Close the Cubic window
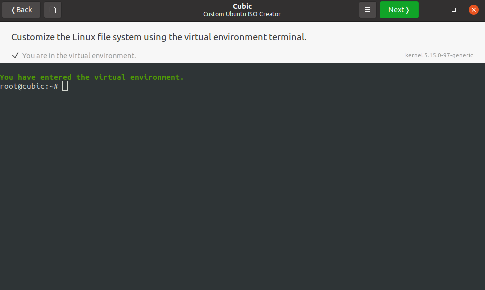The height and width of the screenshot is (290, 485). [x=474, y=10]
